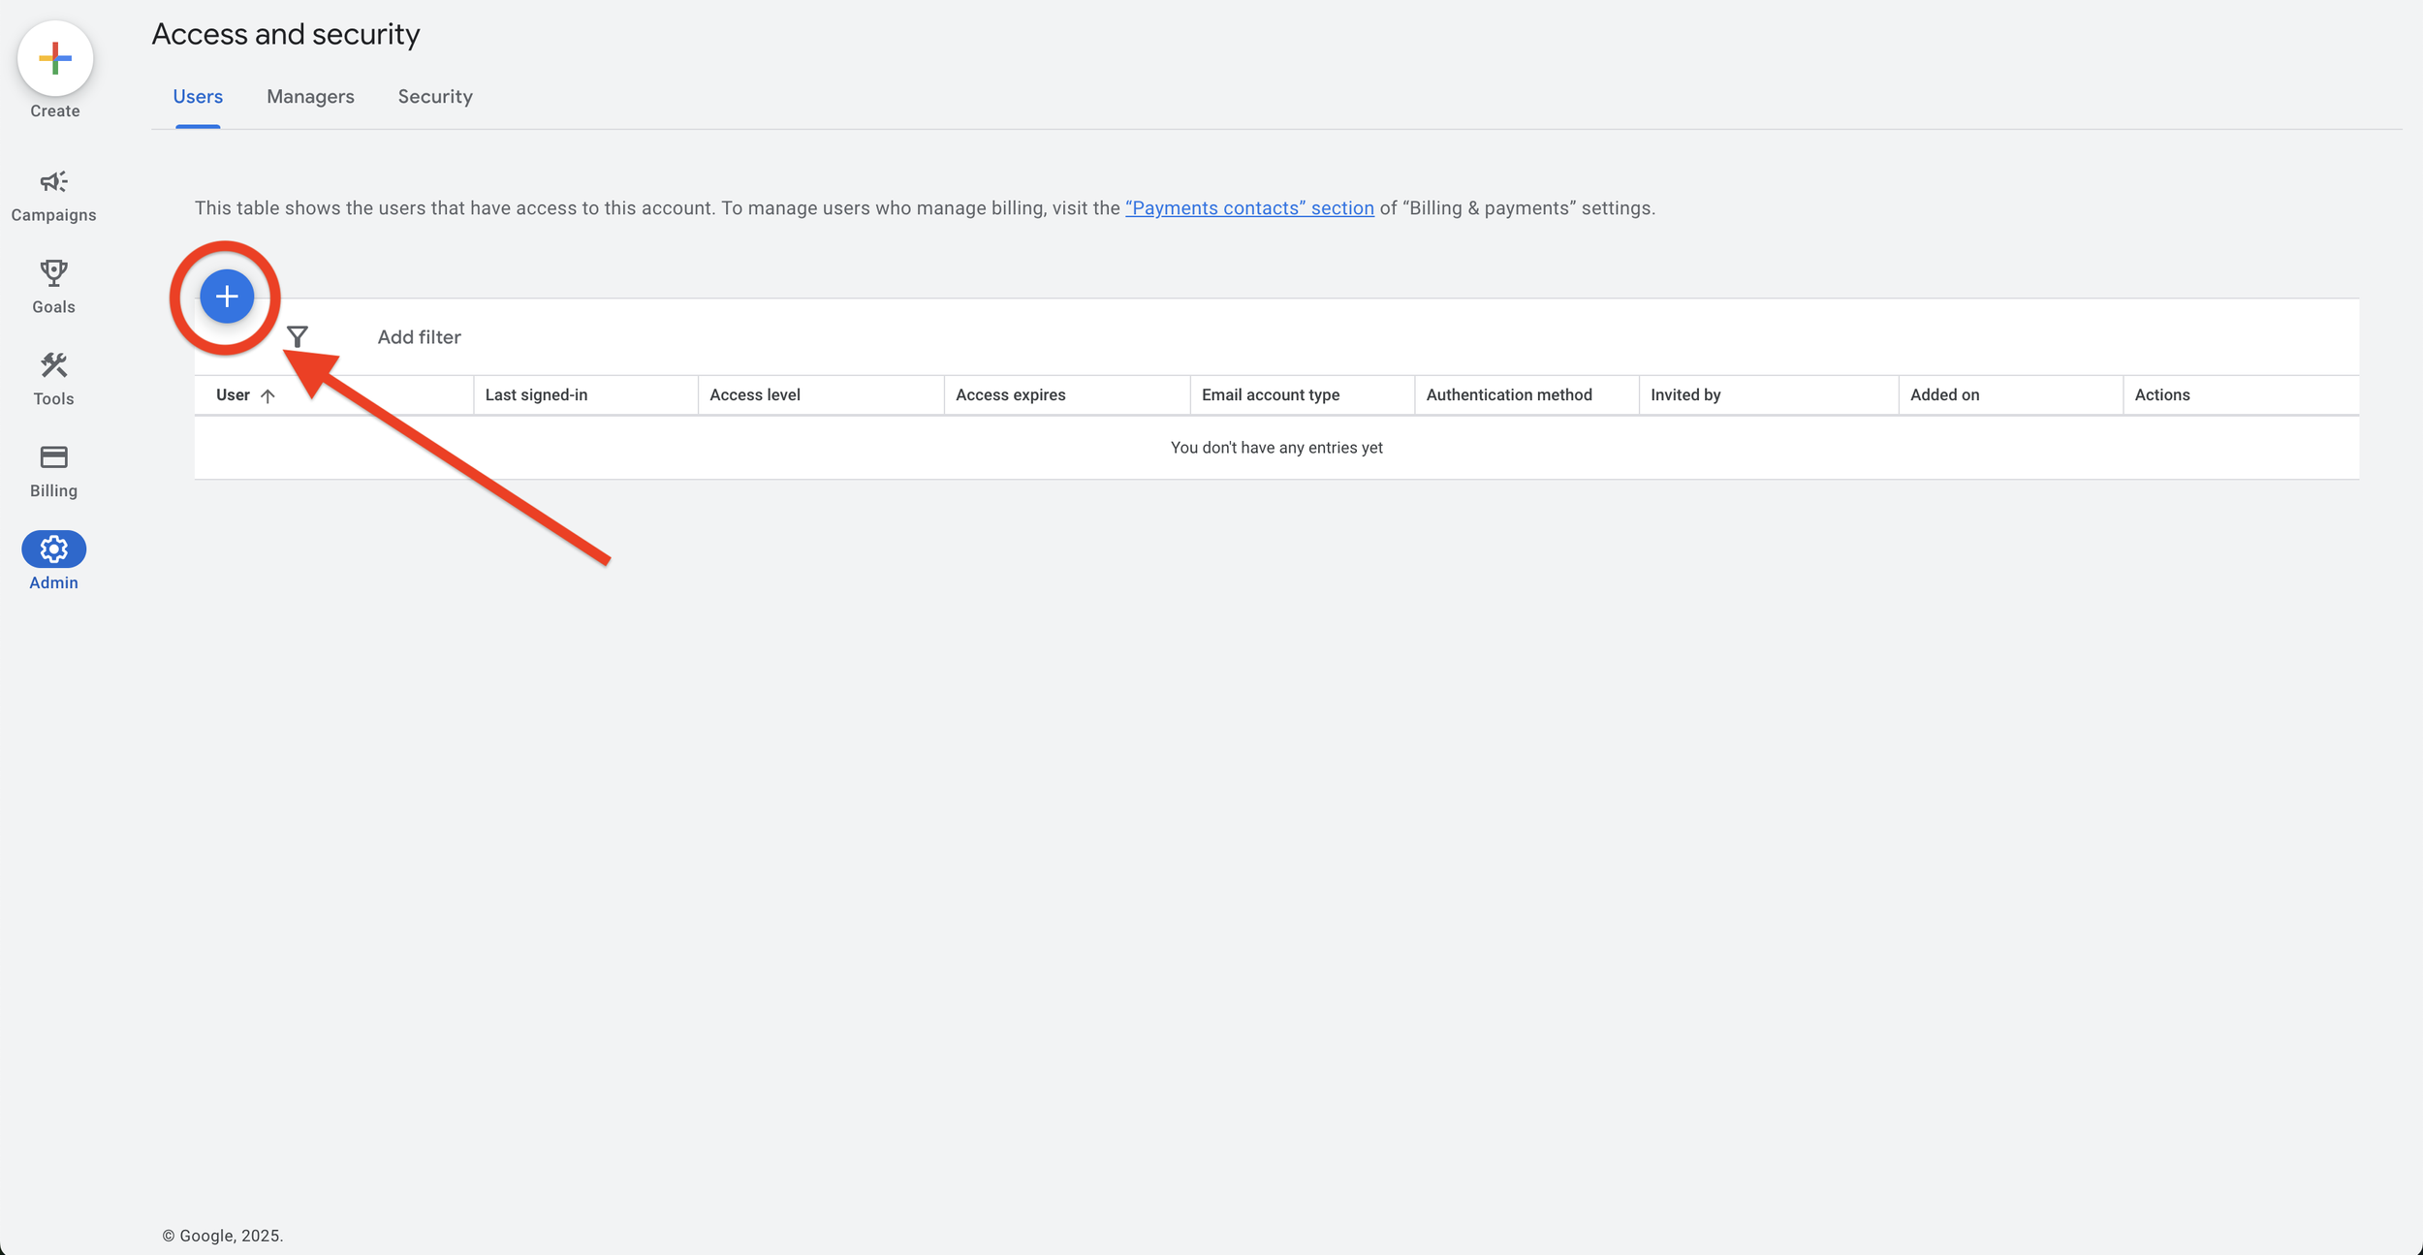Toggle sort order with the User column arrow
Image resolution: width=2423 pixels, height=1255 pixels.
pos(269,394)
